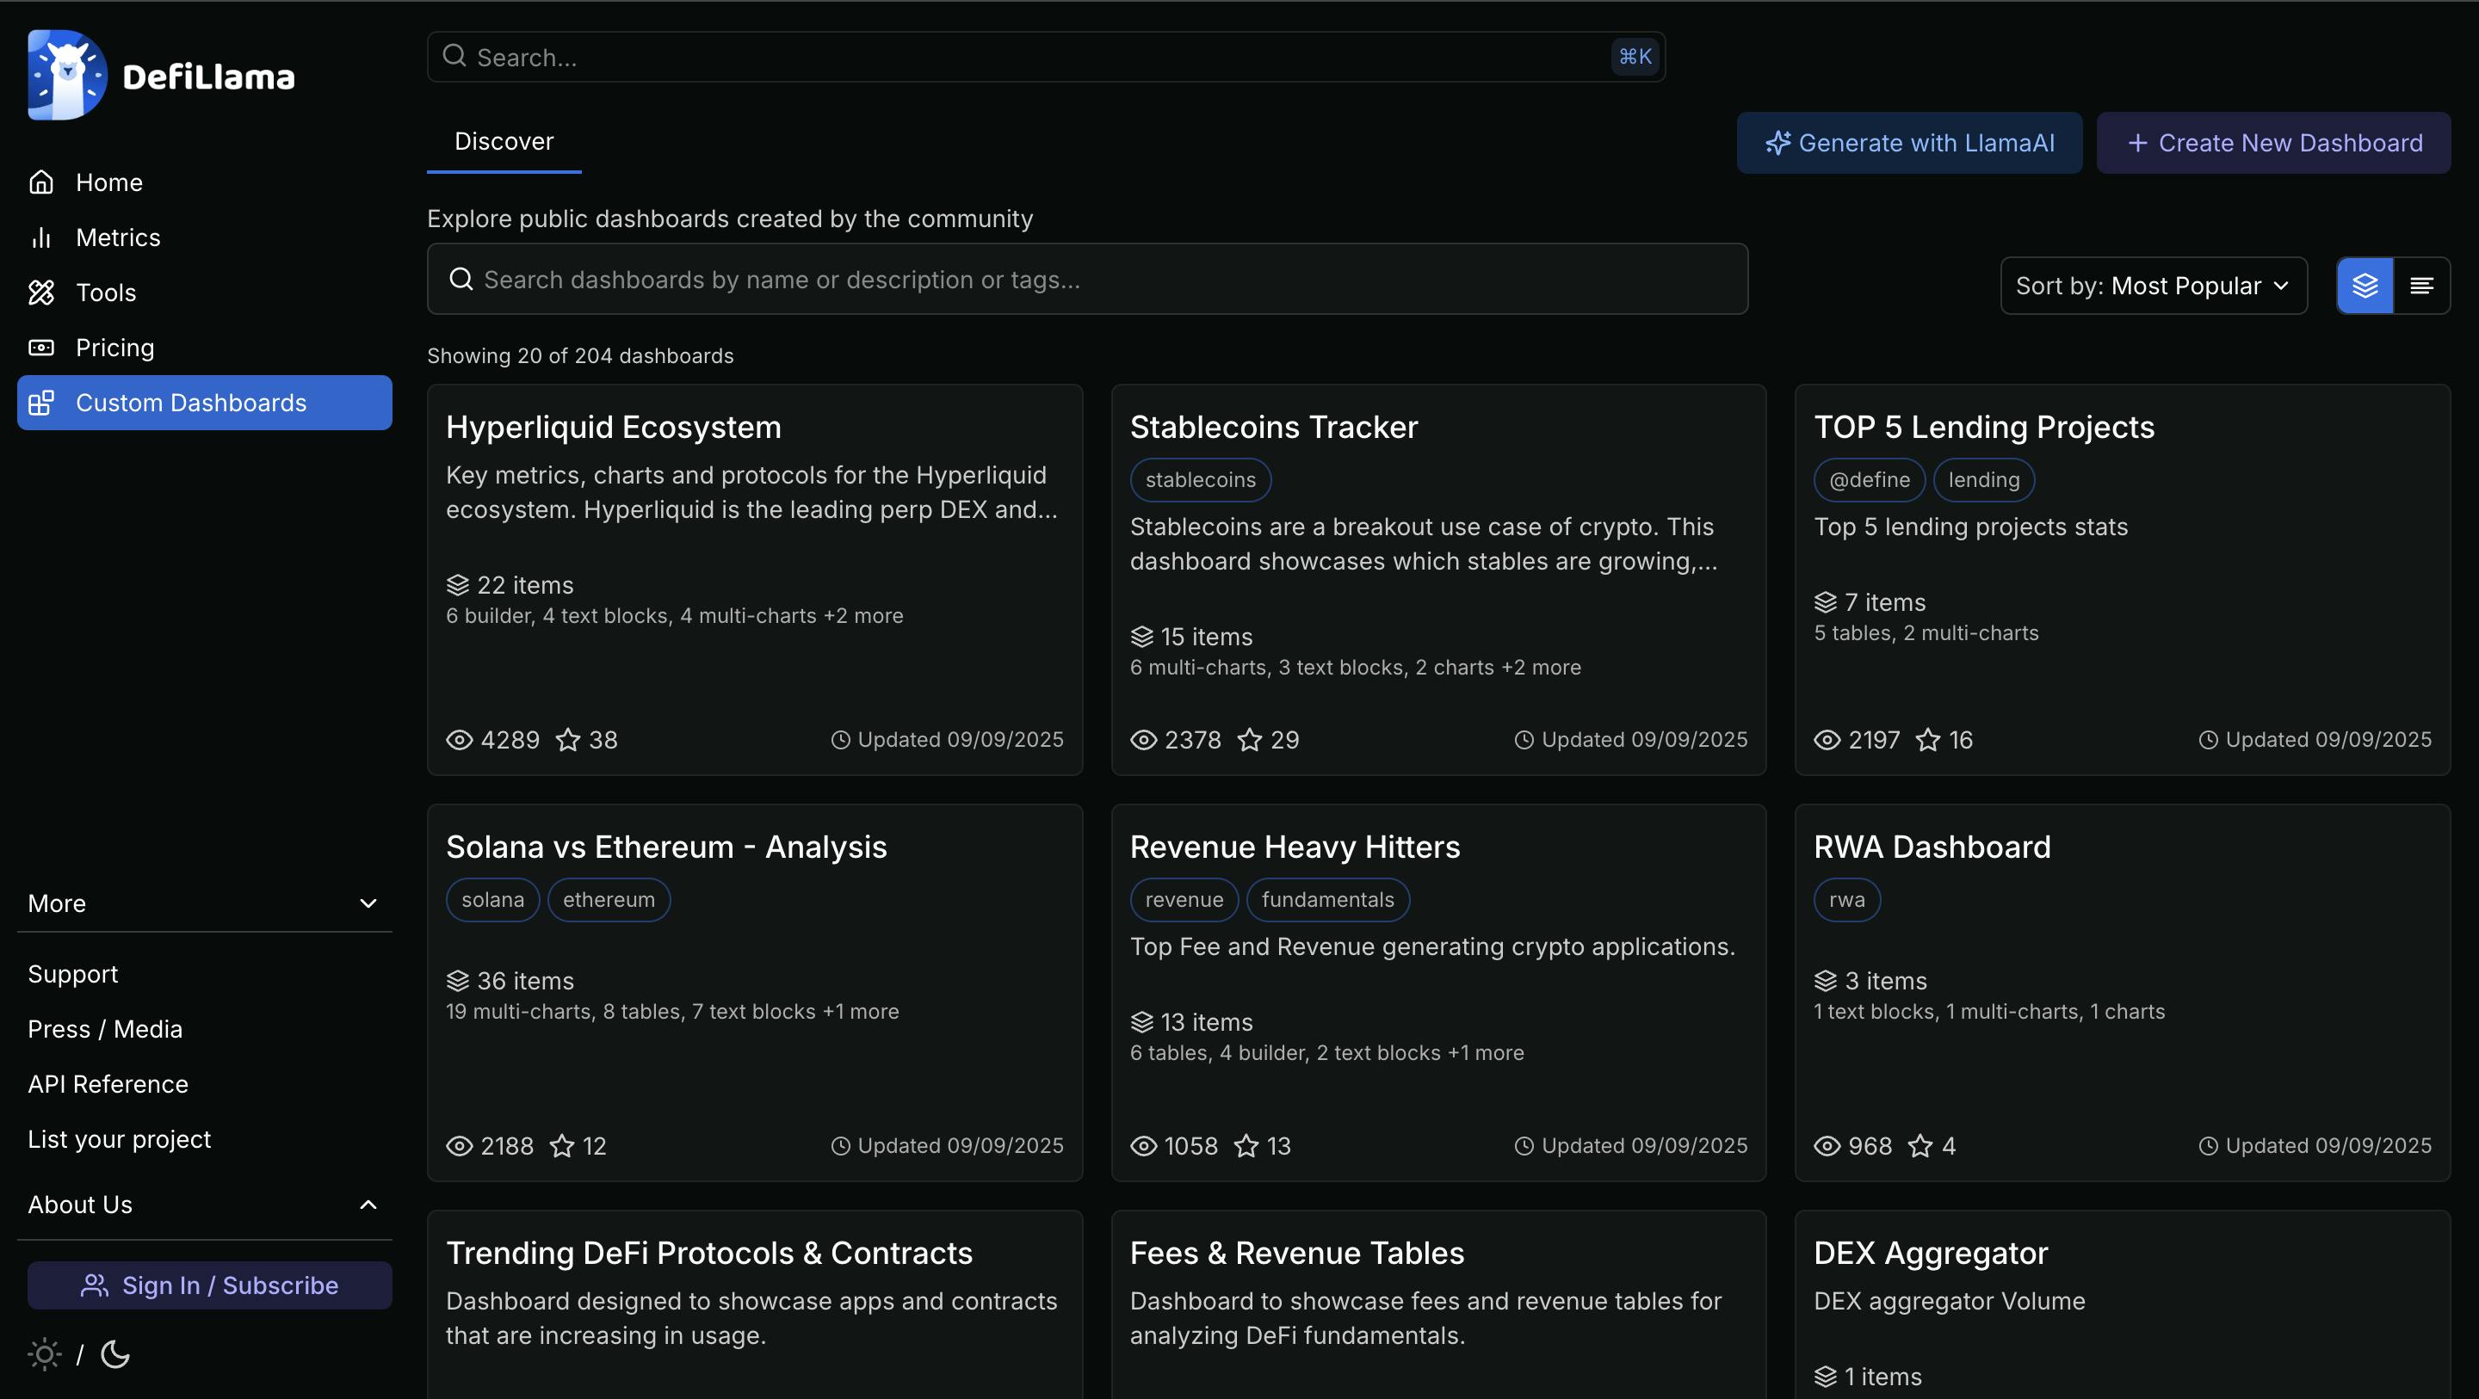Click Create New Dashboard button
This screenshot has width=2479, height=1399.
tap(2274, 143)
